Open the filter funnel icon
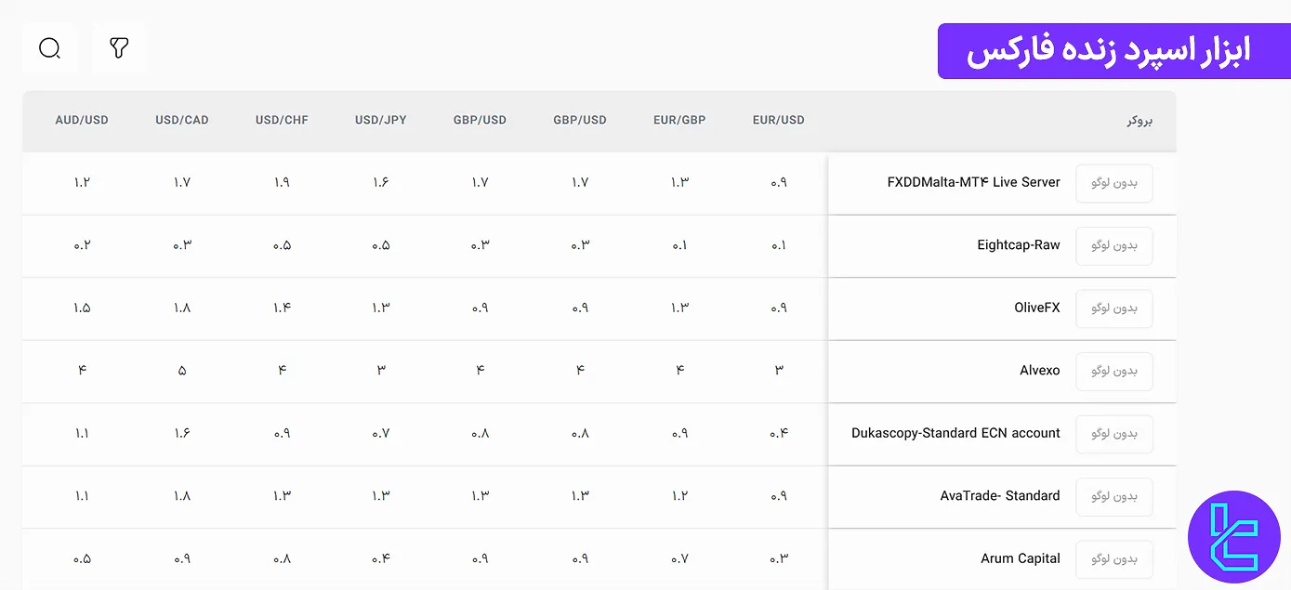Viewport: 1291px width, 590px height. pos(119,48)
